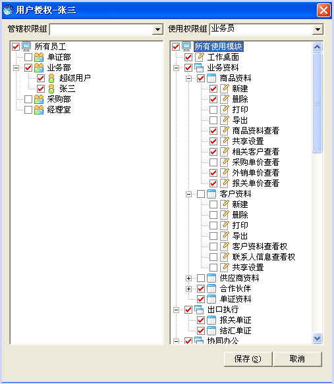Viewport: 334px width, 384px height.
Task: Collapse the 商品资料 tree node
Action: tap(188, 78)
